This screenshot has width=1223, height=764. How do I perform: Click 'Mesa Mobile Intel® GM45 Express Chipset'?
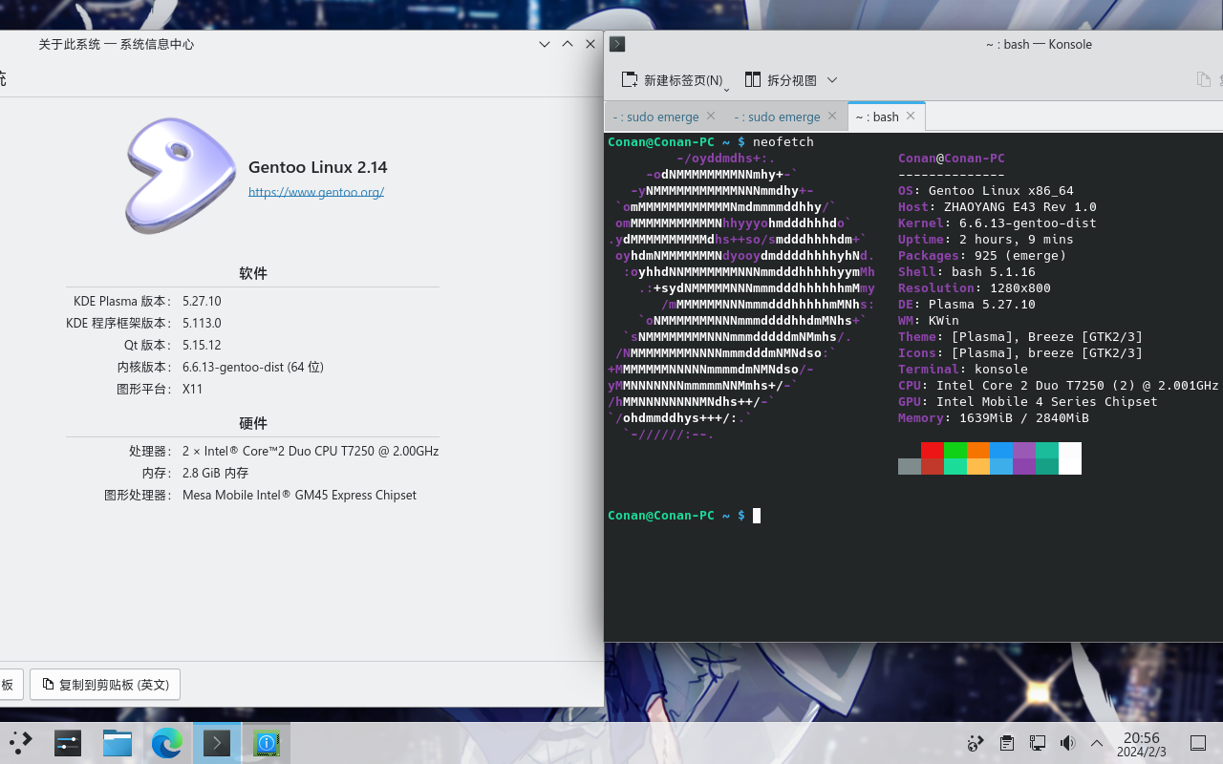299,495
